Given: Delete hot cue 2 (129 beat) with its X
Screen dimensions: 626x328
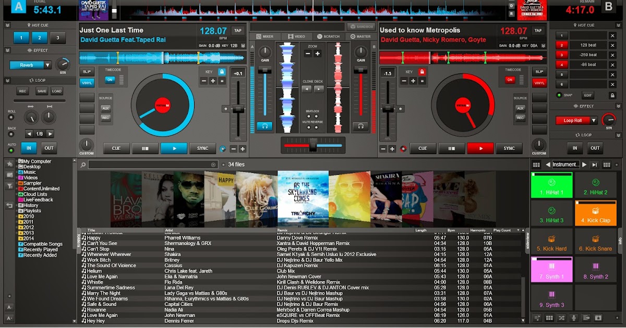Looking at the screenshot, I should pyautogui.click(x=612, y=45).
